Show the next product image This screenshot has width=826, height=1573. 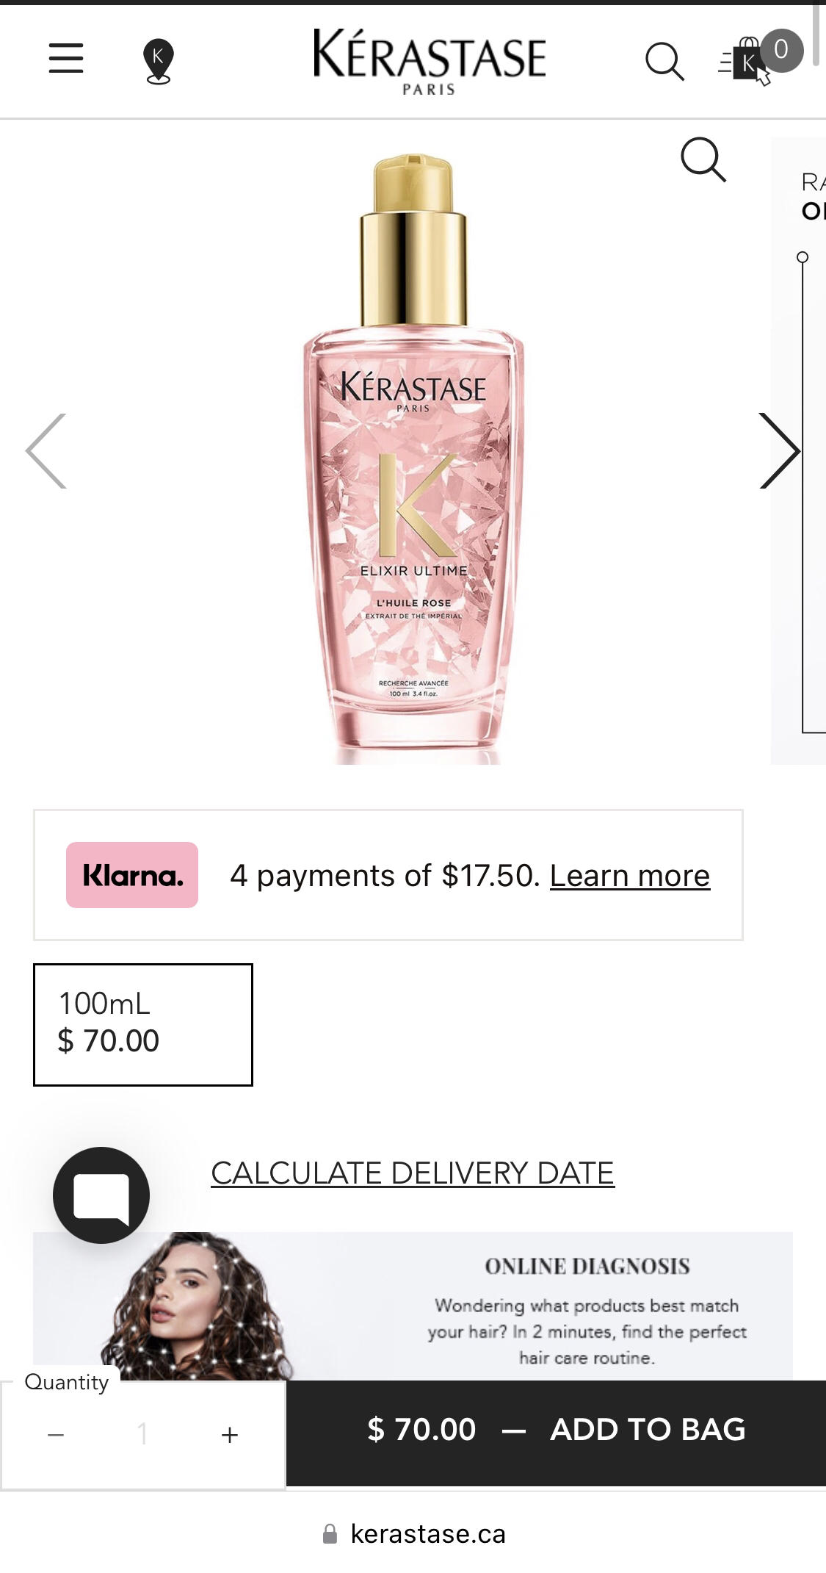[x=778, y=451]
